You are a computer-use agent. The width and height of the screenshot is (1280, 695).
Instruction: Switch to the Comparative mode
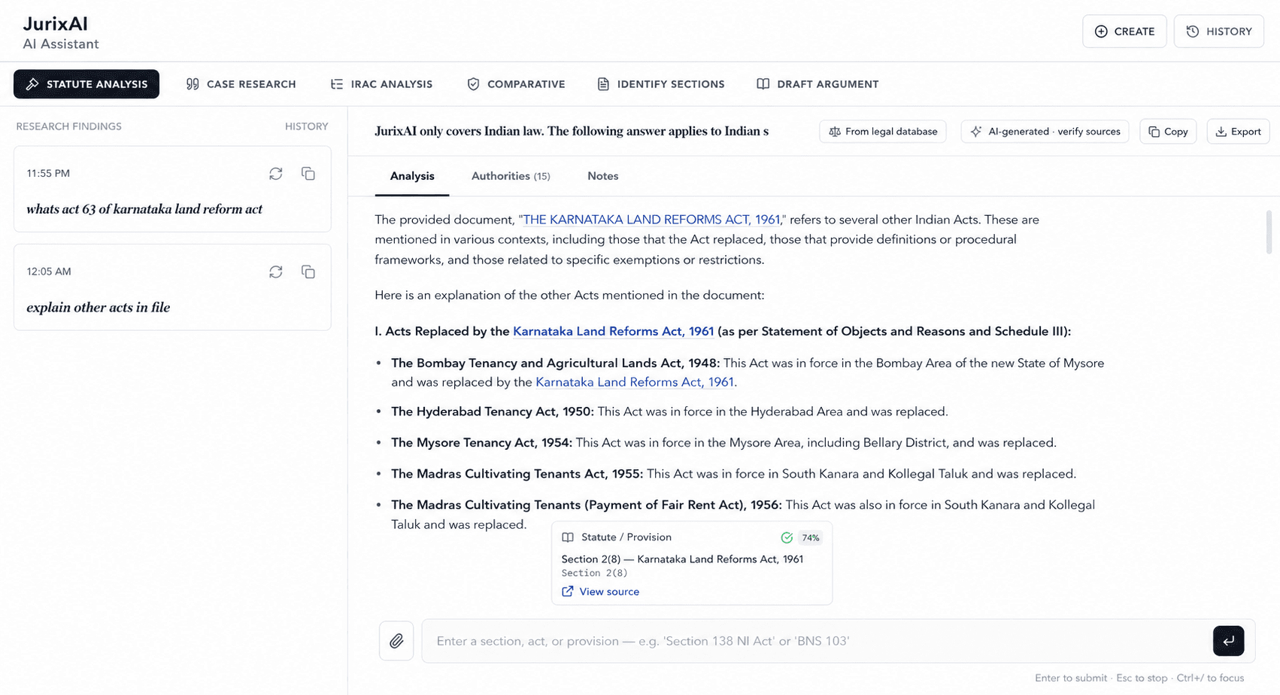516,84
